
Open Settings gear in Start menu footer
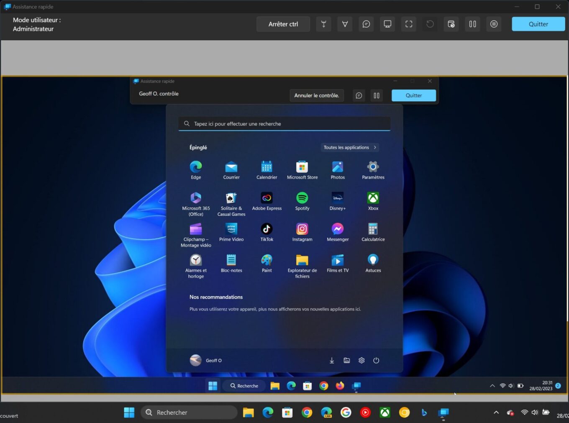click(361, 360)
